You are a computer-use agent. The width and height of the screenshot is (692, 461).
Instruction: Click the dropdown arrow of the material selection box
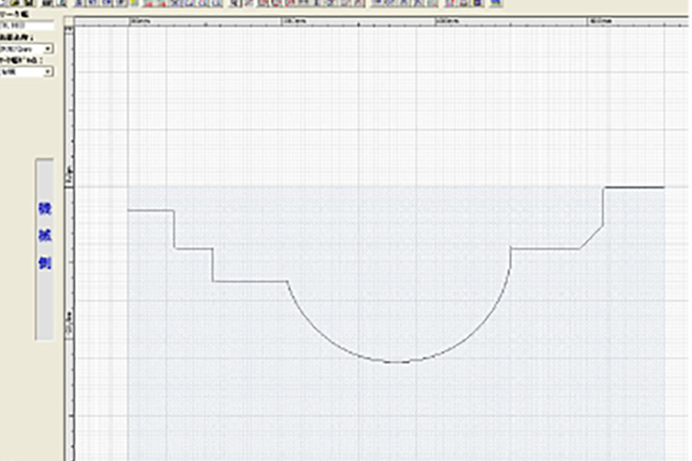point(48,48)
